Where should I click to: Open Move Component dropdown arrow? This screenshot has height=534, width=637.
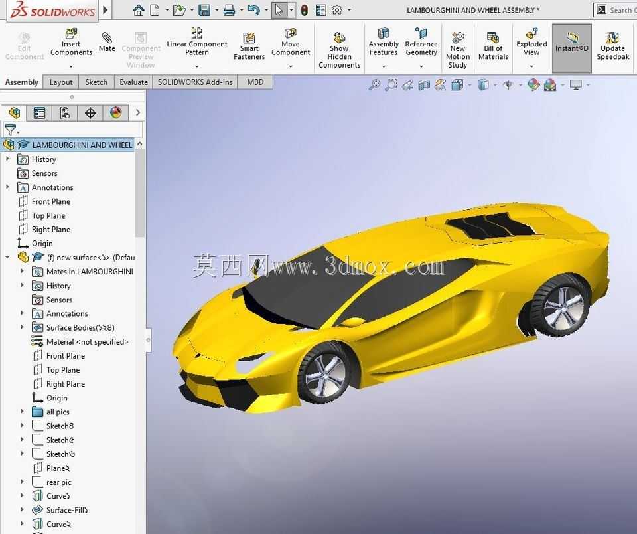point(291,66)
